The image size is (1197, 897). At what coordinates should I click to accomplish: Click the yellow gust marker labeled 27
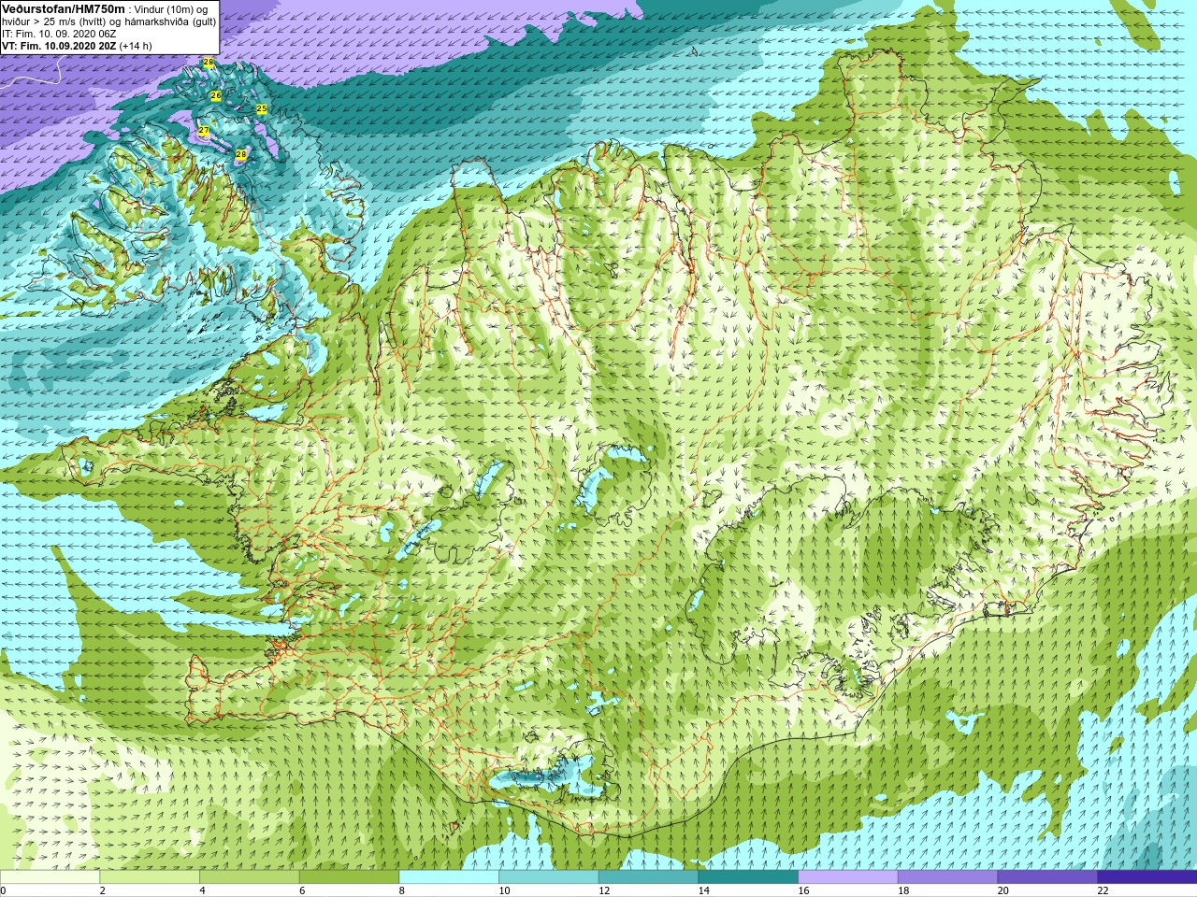click(203, 130)
